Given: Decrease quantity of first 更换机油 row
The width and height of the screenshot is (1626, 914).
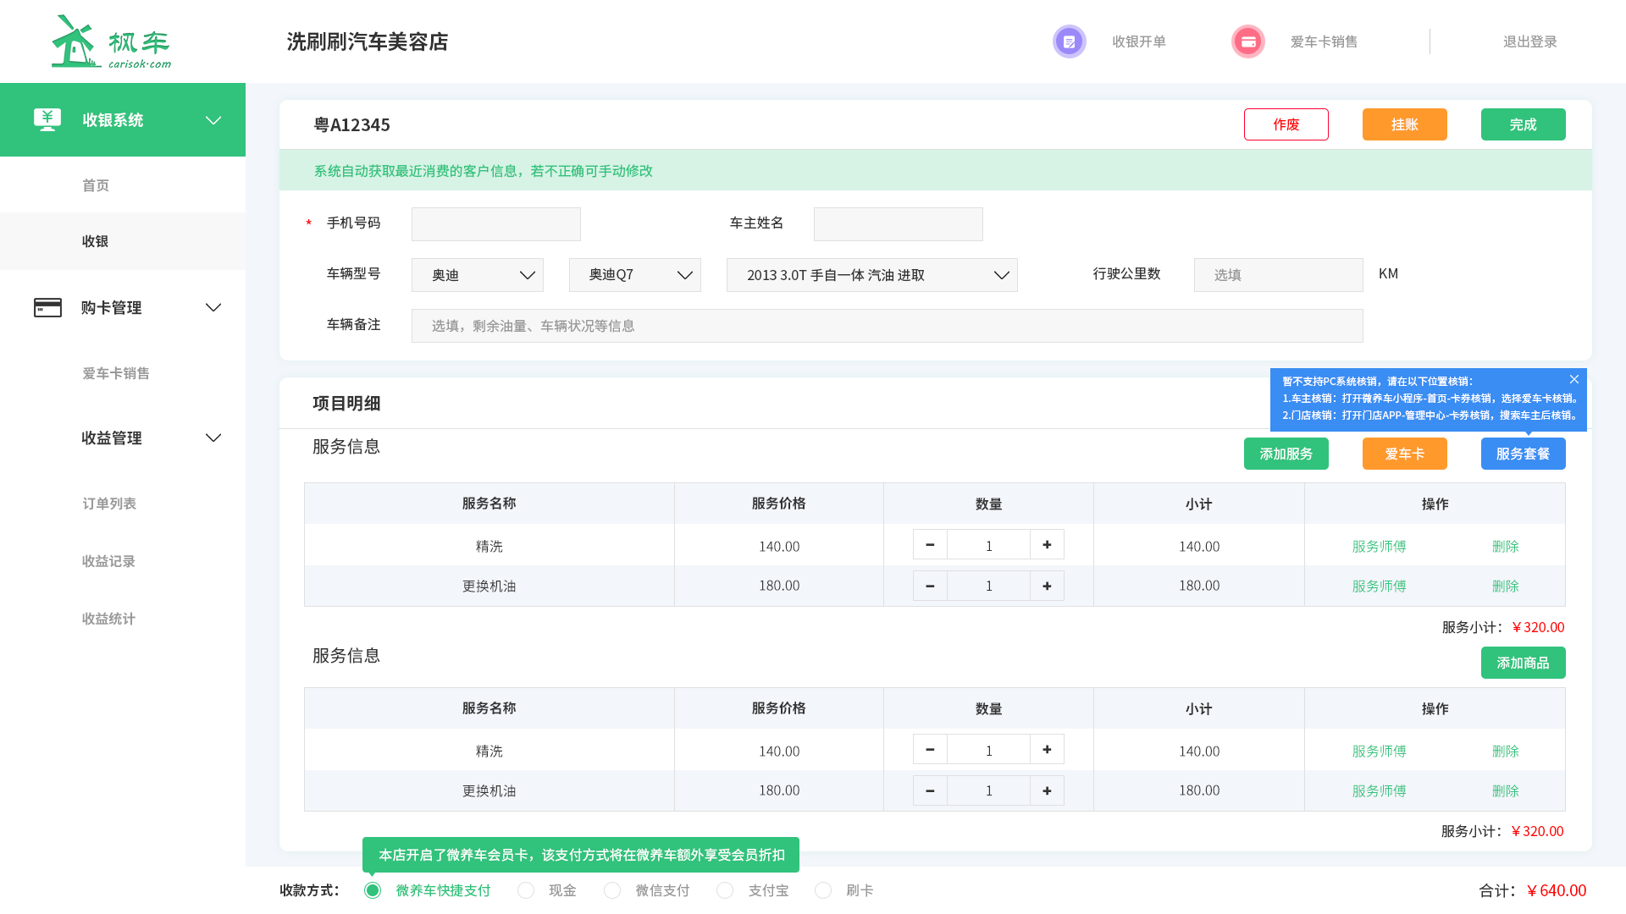Looking at the screenshot, I should point(930,586).
